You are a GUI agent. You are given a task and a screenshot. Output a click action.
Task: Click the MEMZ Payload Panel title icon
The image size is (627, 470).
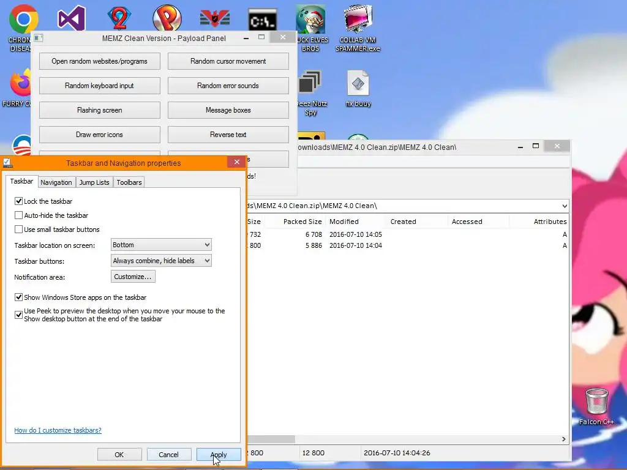point(39,38)
